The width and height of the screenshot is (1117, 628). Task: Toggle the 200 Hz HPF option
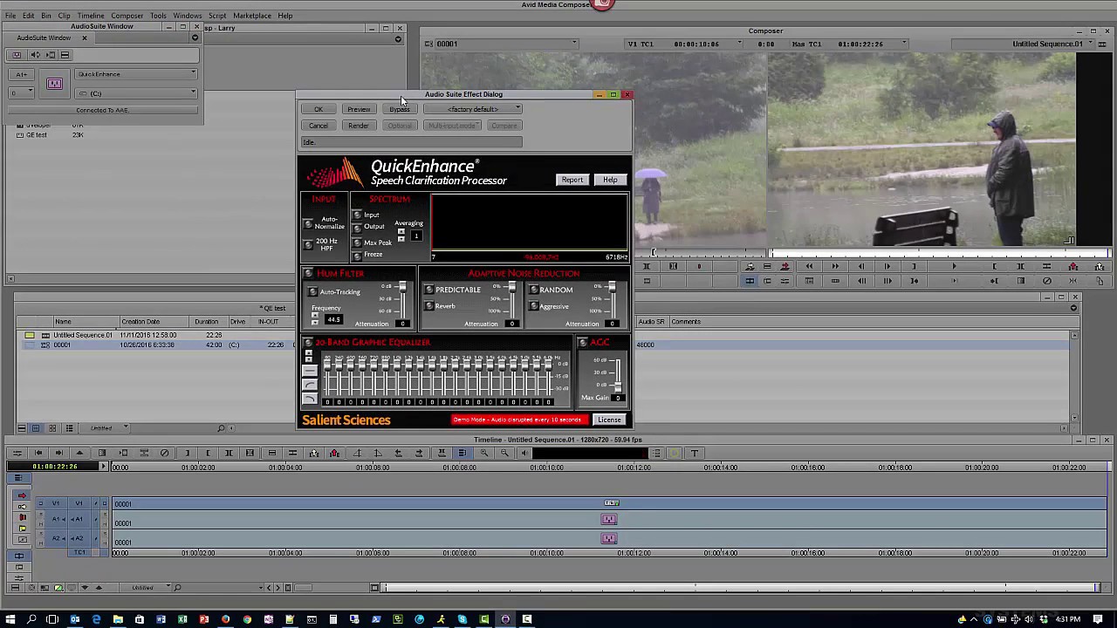308,247
